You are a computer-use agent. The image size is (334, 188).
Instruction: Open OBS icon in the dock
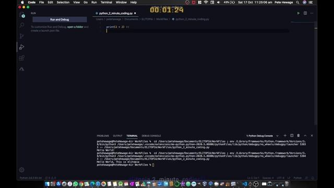click(256, 184)
